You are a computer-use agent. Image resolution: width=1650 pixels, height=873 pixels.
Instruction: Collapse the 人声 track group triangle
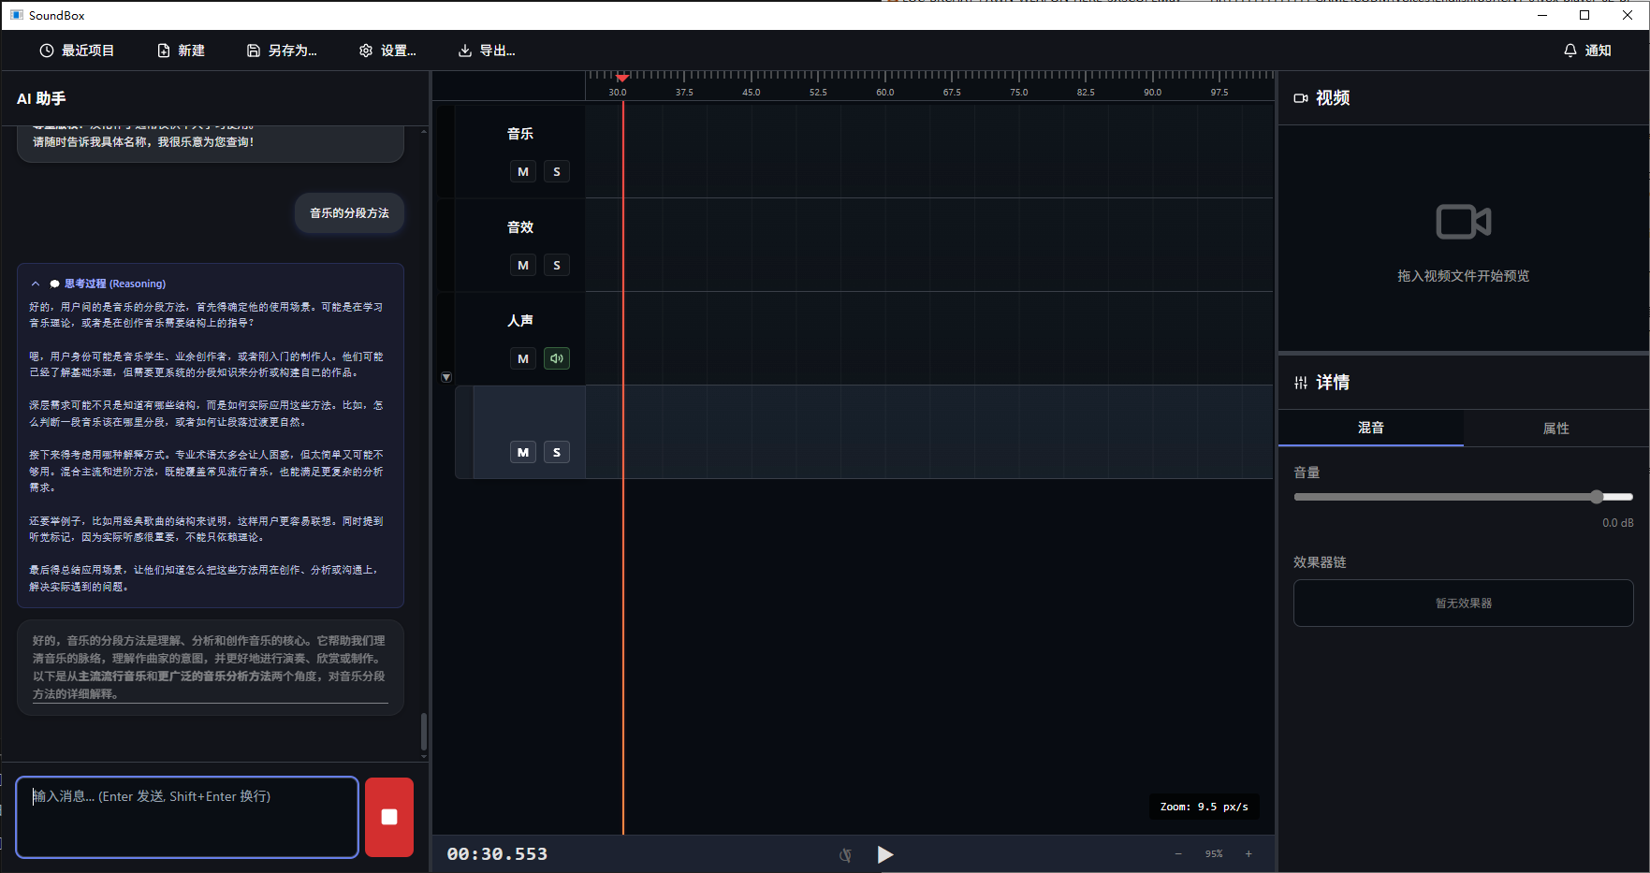tap(446, 377)
